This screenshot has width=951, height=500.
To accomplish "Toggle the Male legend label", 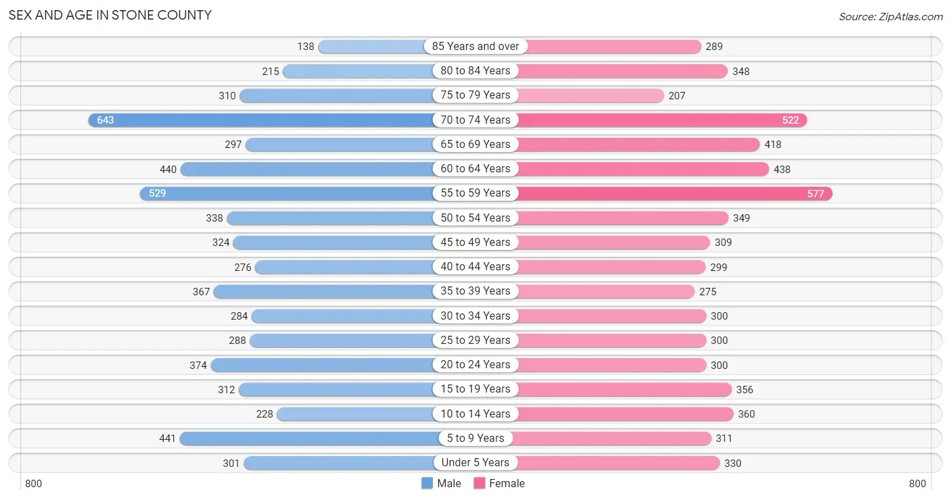I will tap(449, 483).
